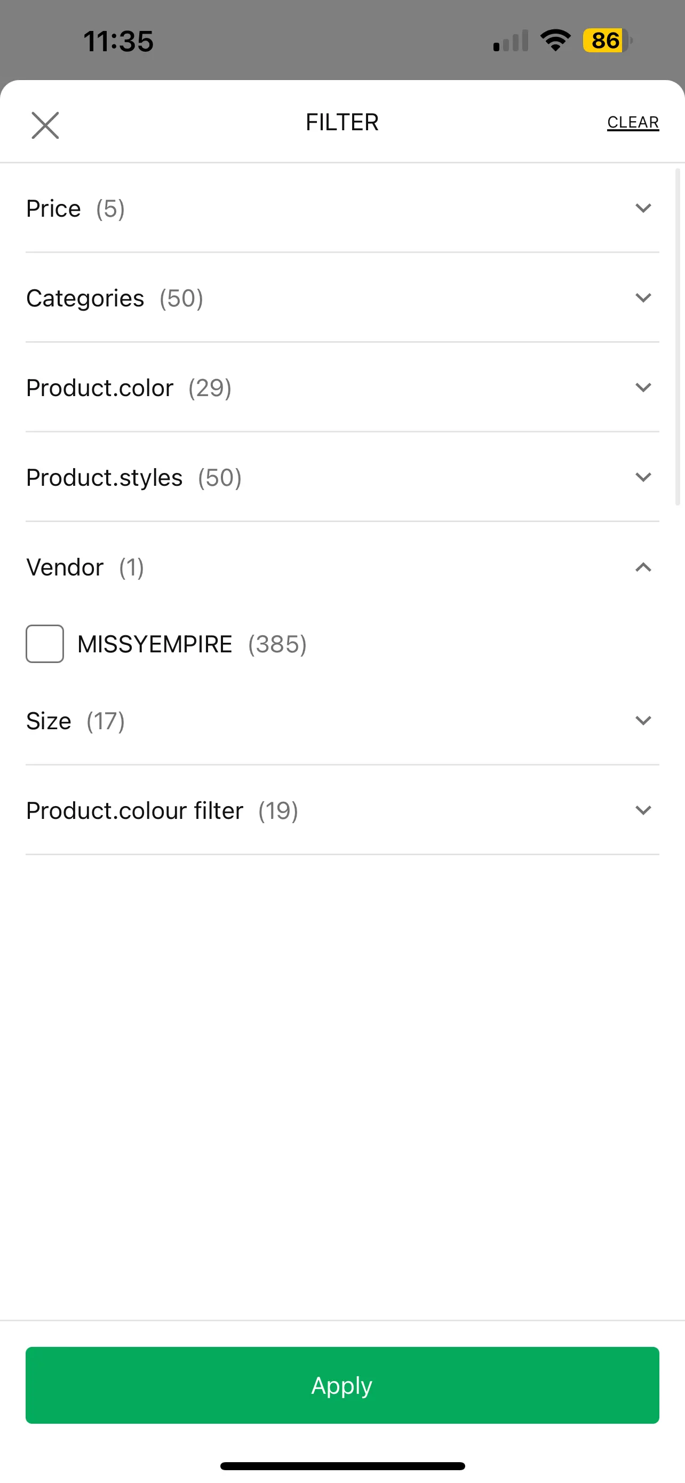Open the Size filter row
This screenshot has height=1483, width=685.
pyautogui.click(x=342, y=721)
